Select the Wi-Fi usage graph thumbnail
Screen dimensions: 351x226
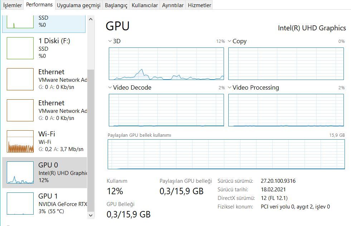coord(20,141)
